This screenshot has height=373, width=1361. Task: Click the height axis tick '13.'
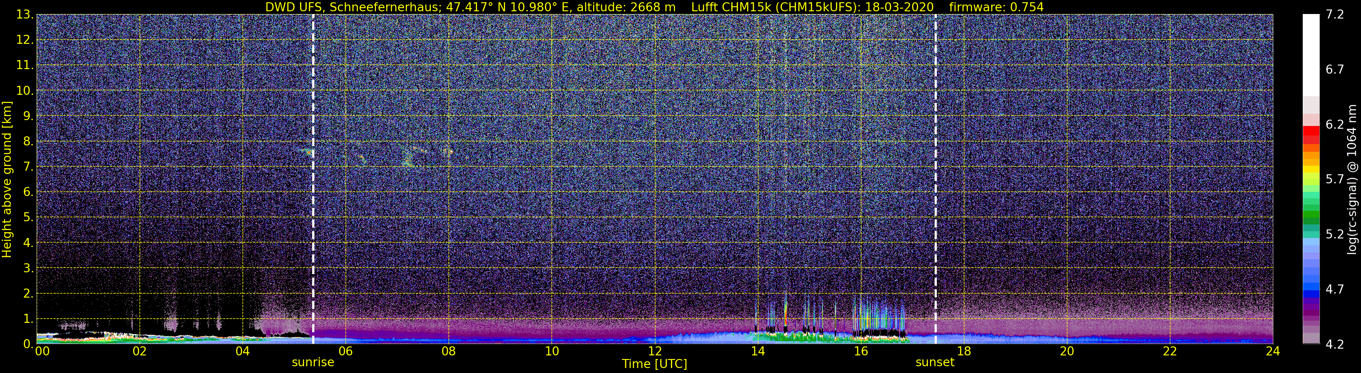25,15
